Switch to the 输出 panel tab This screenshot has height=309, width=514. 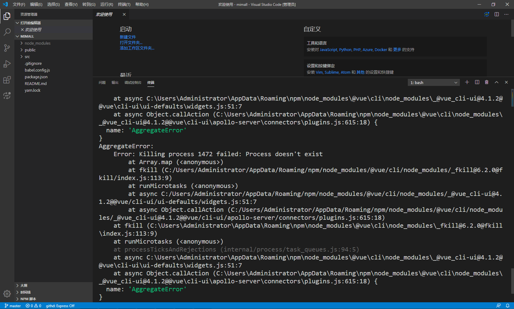point(115,83)
